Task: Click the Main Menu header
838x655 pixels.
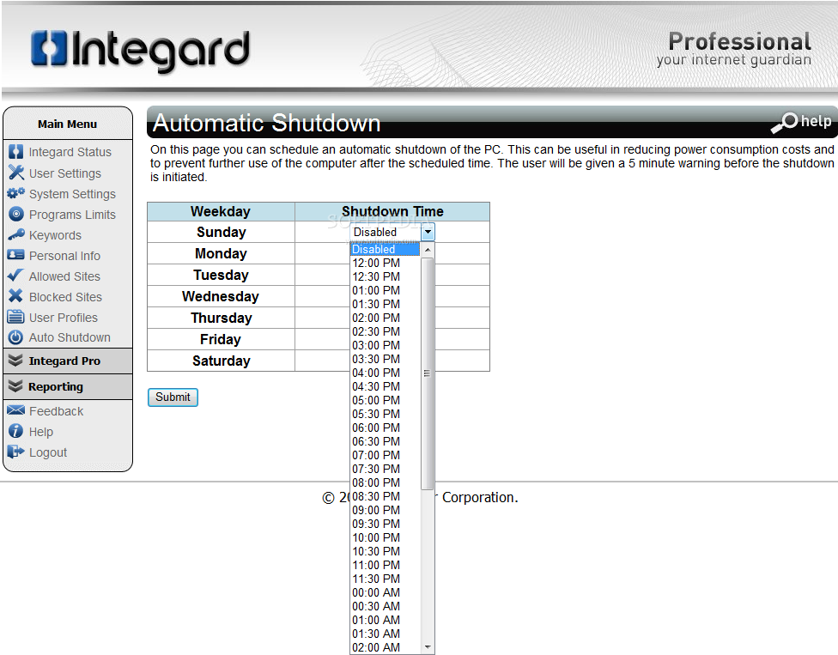Action: click(x=67, y=124)
